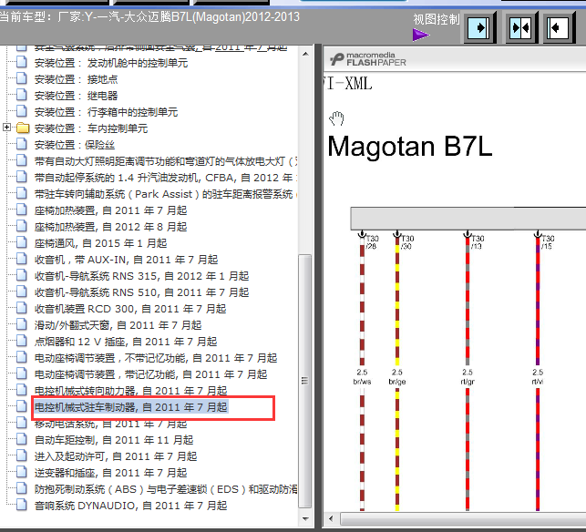
Task: Click the br/ws wire label
Action: pos(362,382)
